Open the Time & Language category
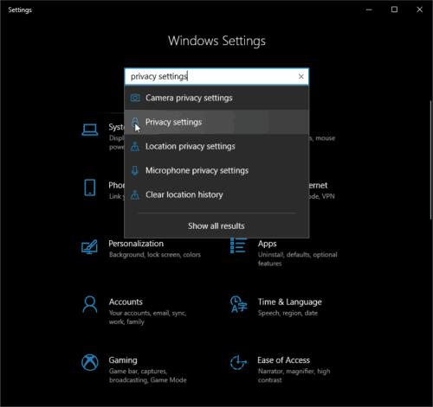 [276, 307]
